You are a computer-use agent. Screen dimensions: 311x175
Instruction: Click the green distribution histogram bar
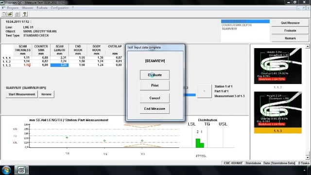click(200, 143)
